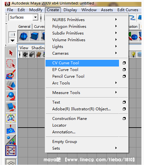This screenshot has width=144, height=165.
Task: Expand NURBS Primitives submenu
Action: [82, 20]
